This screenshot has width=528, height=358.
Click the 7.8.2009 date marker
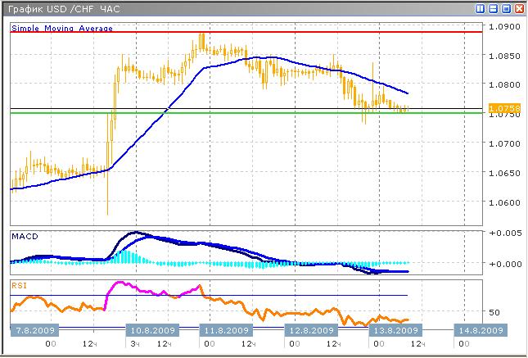(x=33, y=330)
